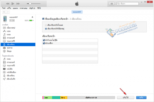Click the แอพ segment in storage bar
Screen dimensions: 154x102
click(x=48, y=98)
